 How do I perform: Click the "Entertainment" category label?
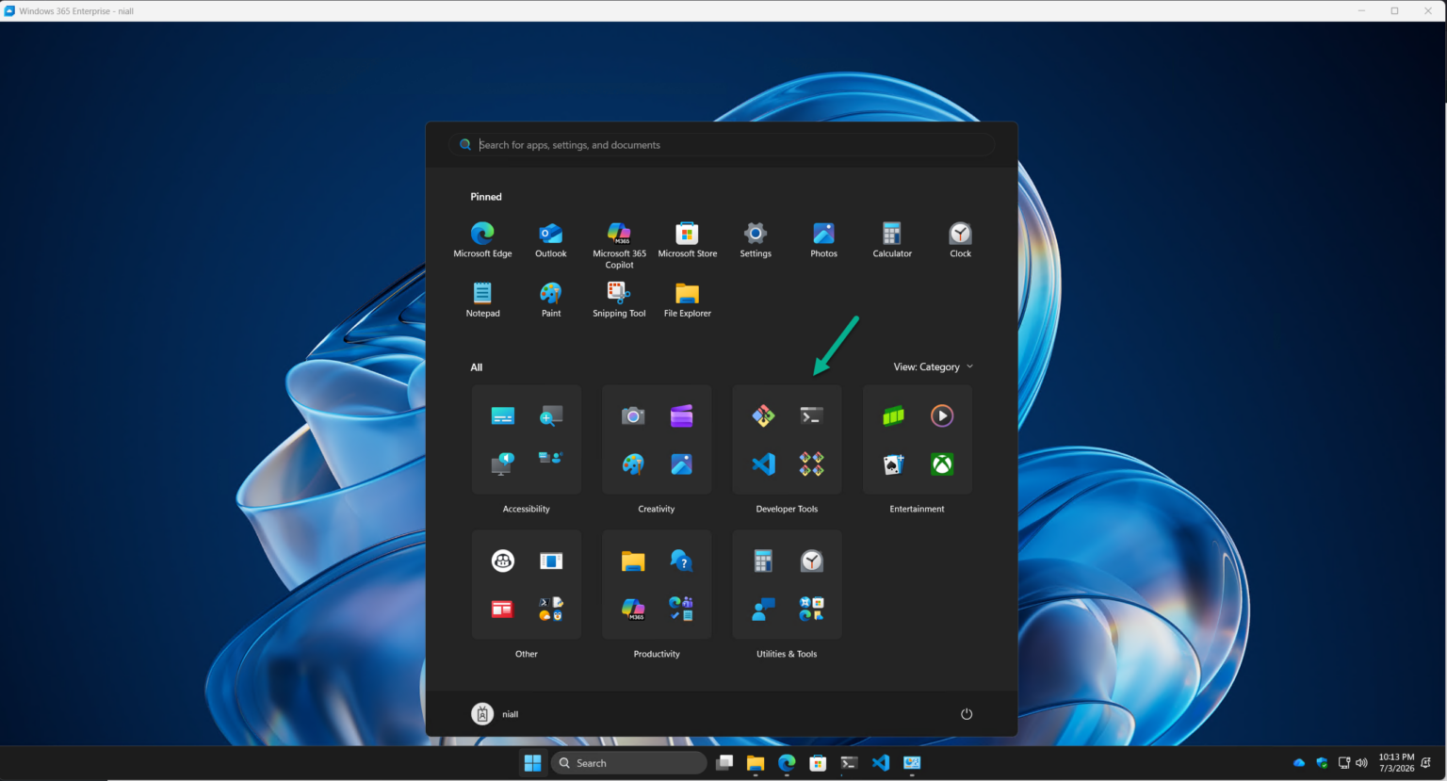click(x=917, y=509)
